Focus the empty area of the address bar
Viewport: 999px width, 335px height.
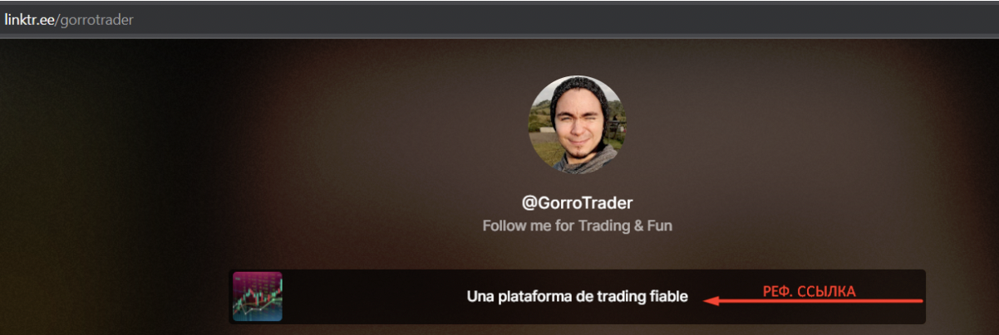pos(565,20)
